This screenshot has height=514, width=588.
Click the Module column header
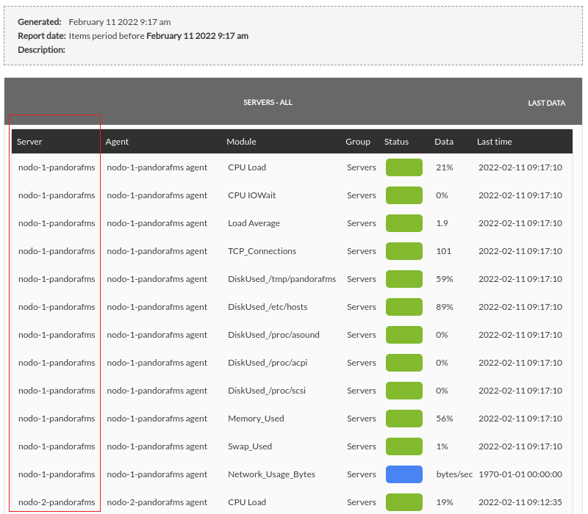tap(241, 142)
